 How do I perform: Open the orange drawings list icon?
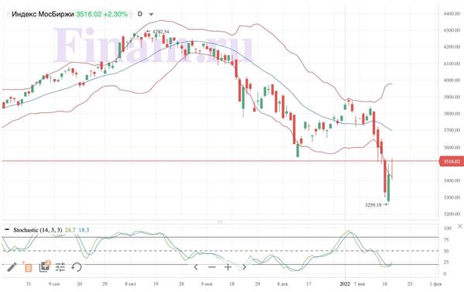tap(28, 267)
